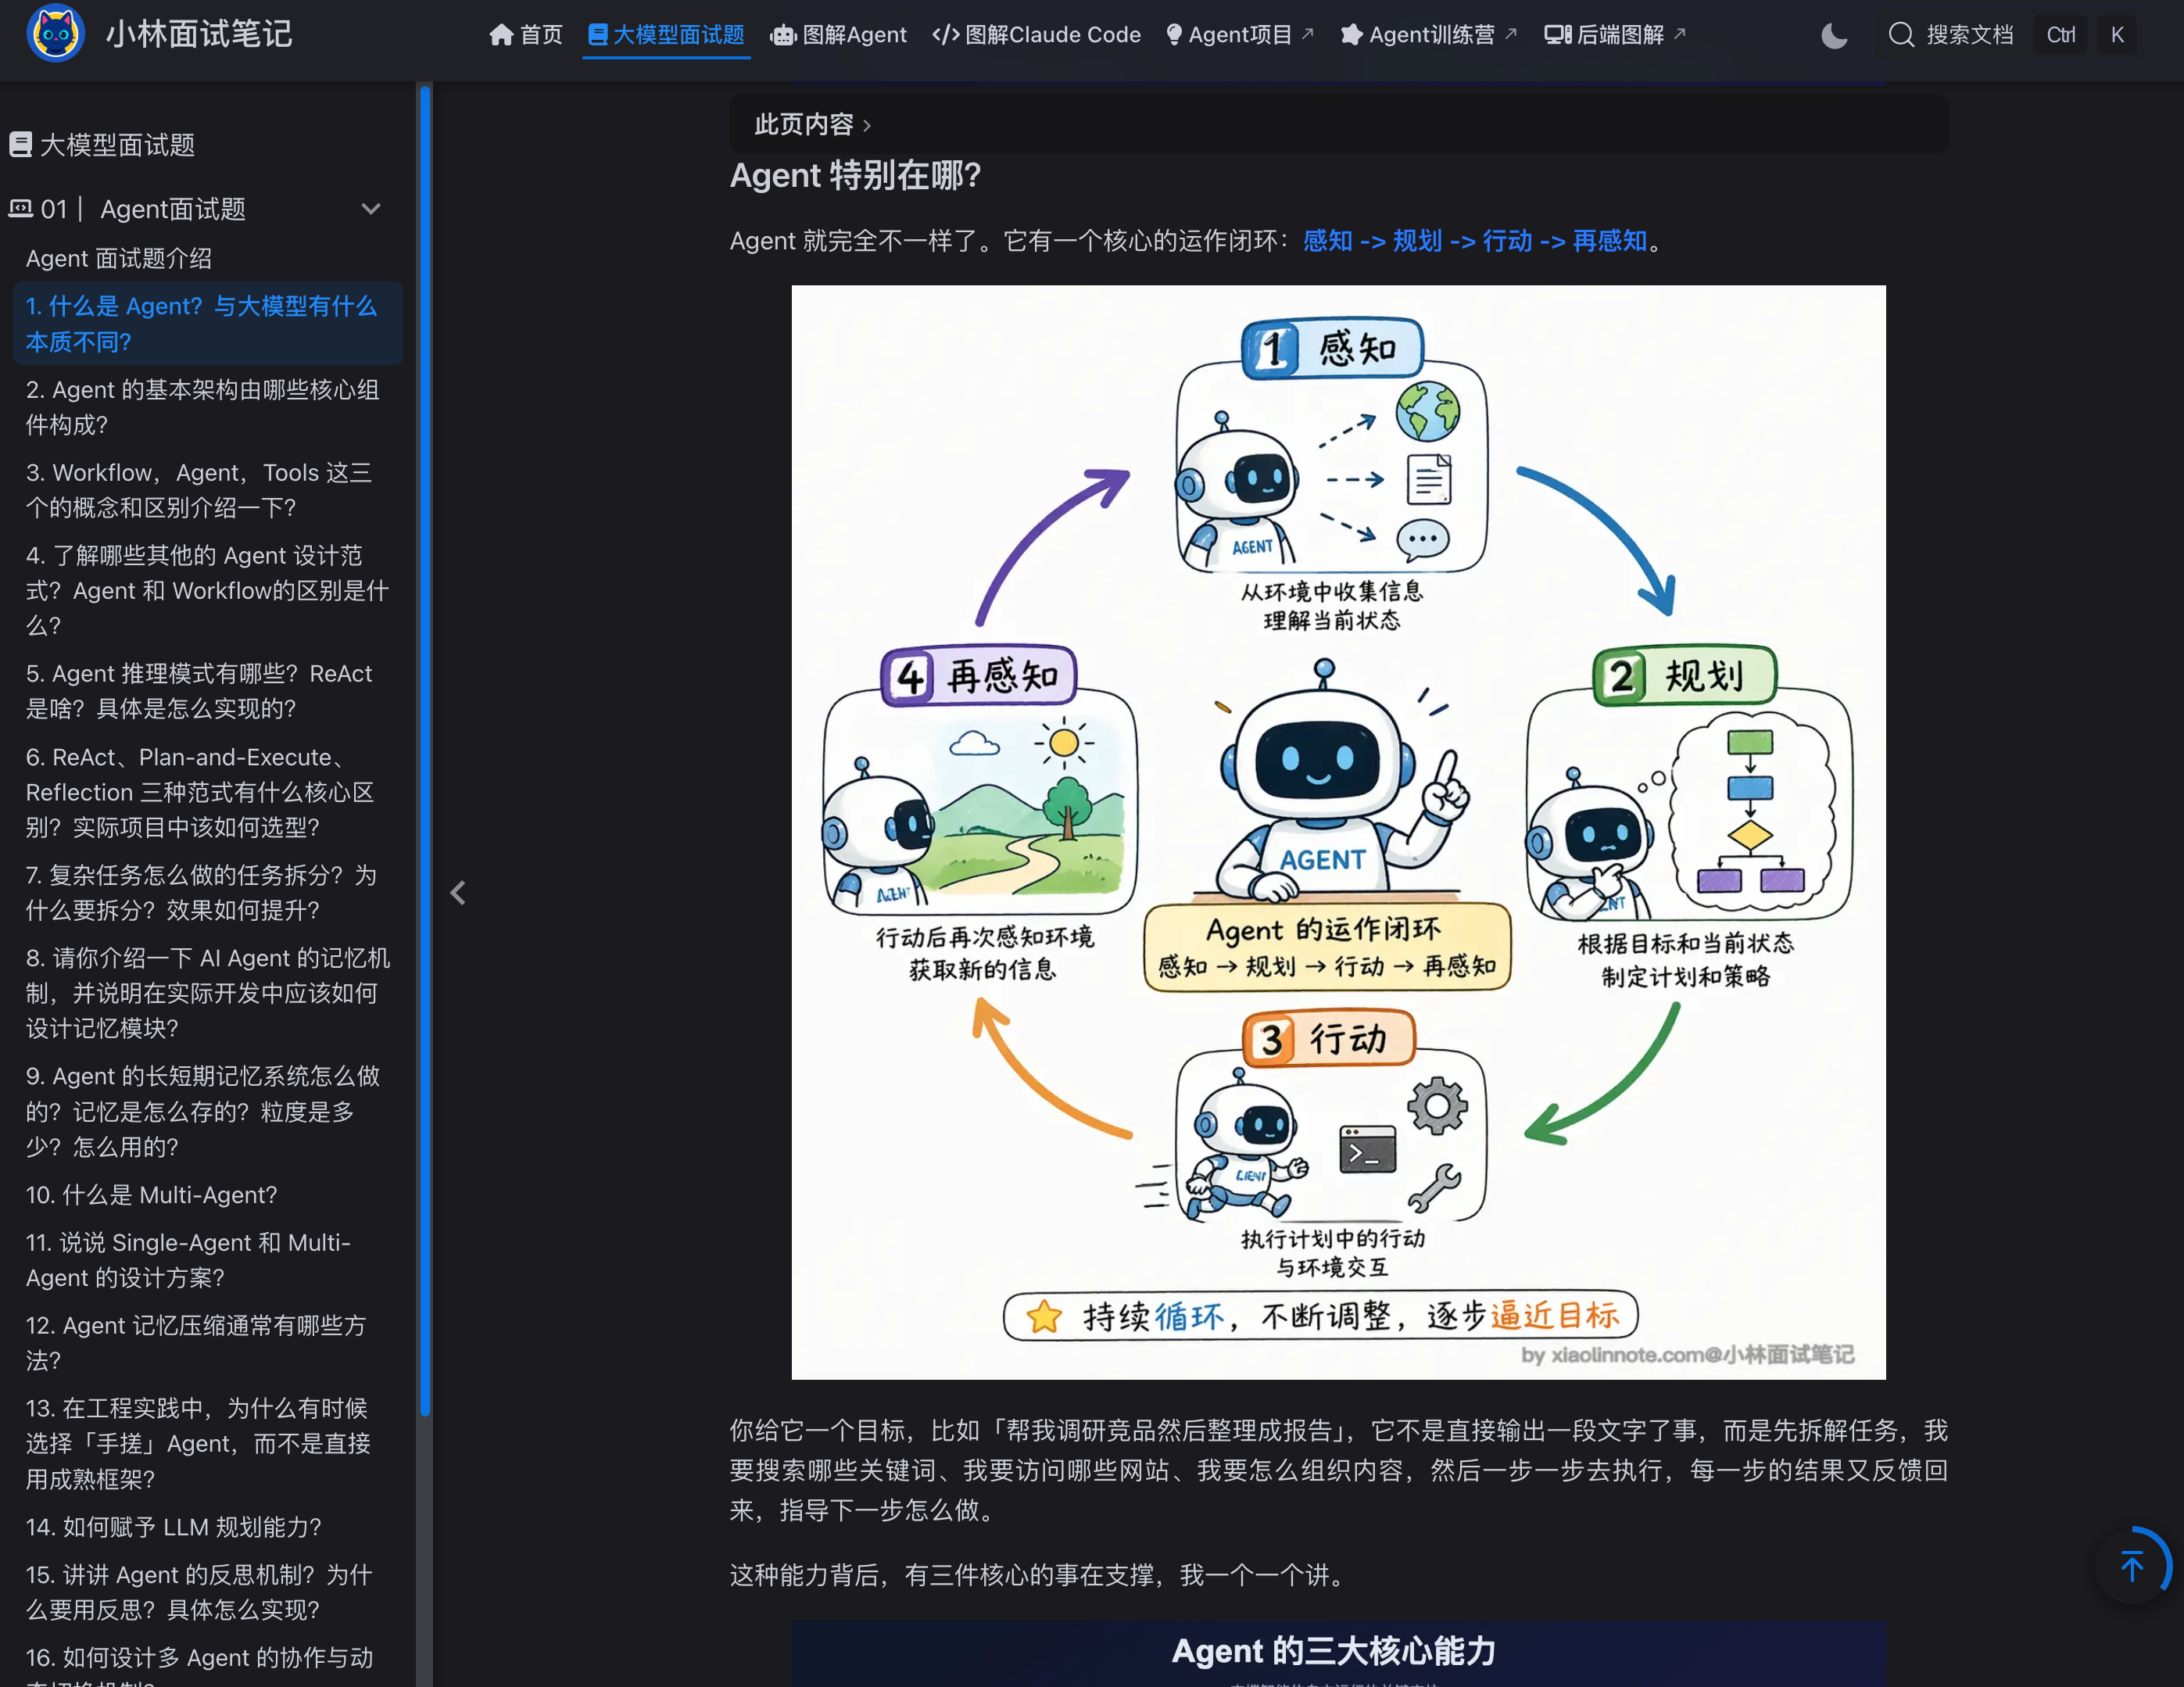Open question 5 Agent 推理模式 ReAct
Viewport: 2184px width, 1687px height.
pyautogui.click(x=208, y=690)
